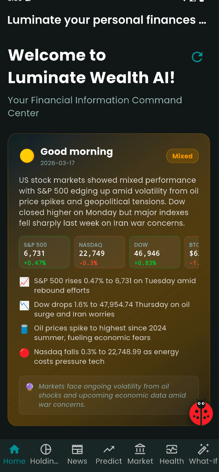
Task: Open the Health monitor tab
Action: 172,454
